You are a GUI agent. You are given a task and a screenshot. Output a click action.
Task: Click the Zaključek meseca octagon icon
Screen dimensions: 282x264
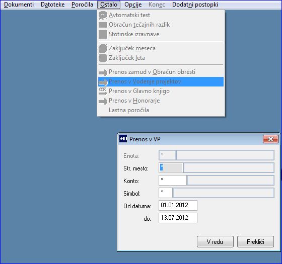[103, 48]
